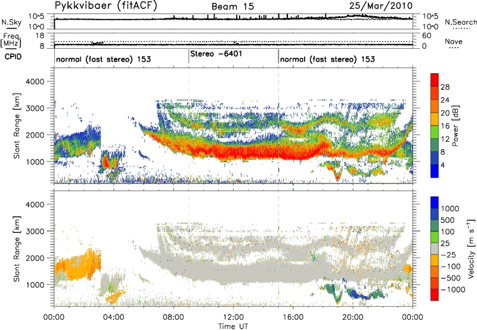
Task: Click the N.Sky legend label
Action: (x=11, y=22)
